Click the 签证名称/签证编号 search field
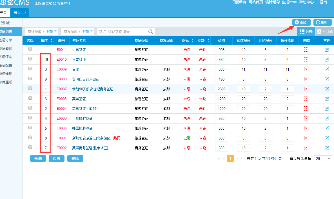334x199 pixels. coord(123,32)
